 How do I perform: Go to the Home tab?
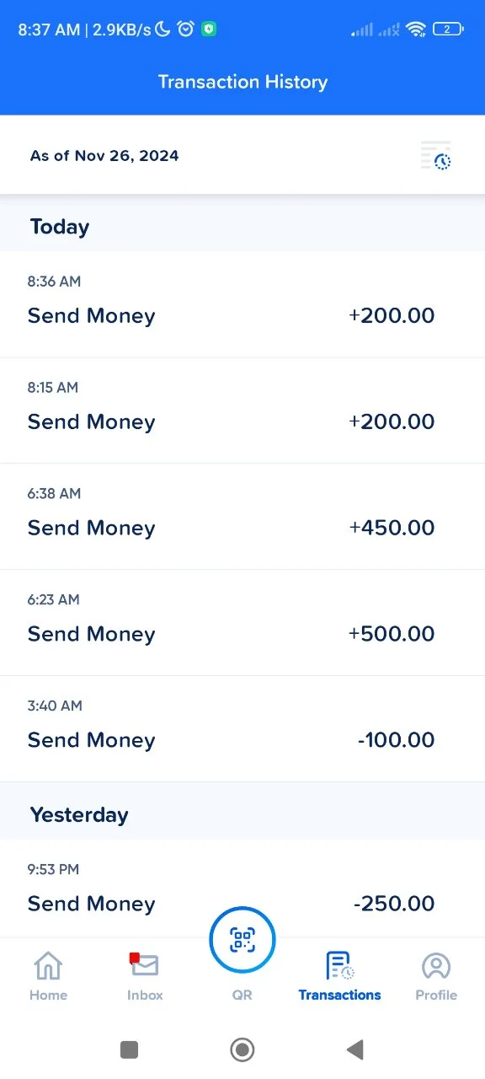click(48, 976)
